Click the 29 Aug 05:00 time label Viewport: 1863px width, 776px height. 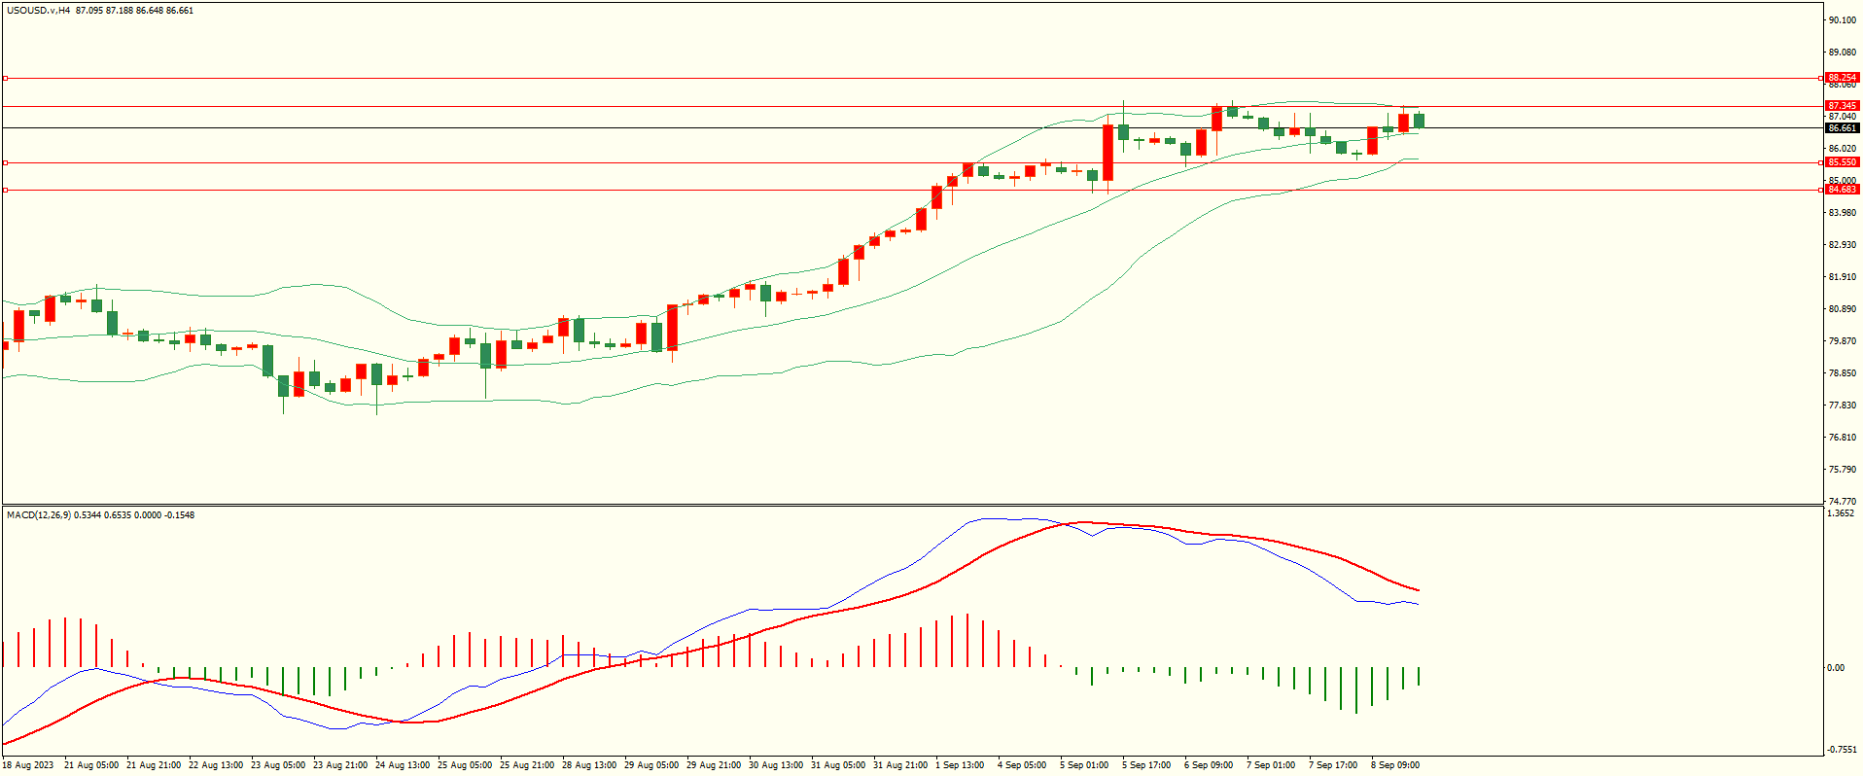click(651, 765)
